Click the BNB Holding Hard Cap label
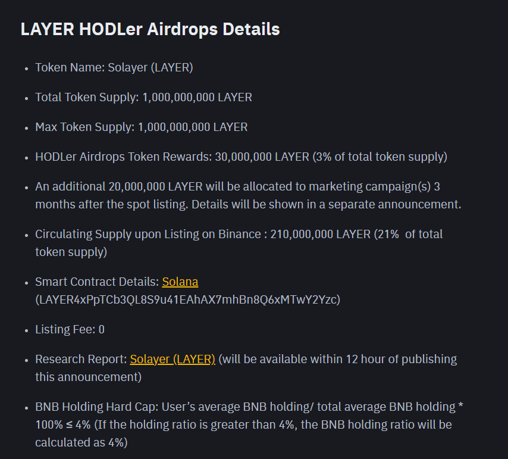The image size is (508, 459). 97,407
